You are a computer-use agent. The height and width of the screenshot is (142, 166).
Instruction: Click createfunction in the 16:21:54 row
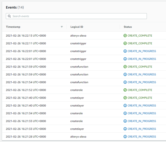(79, 82)
